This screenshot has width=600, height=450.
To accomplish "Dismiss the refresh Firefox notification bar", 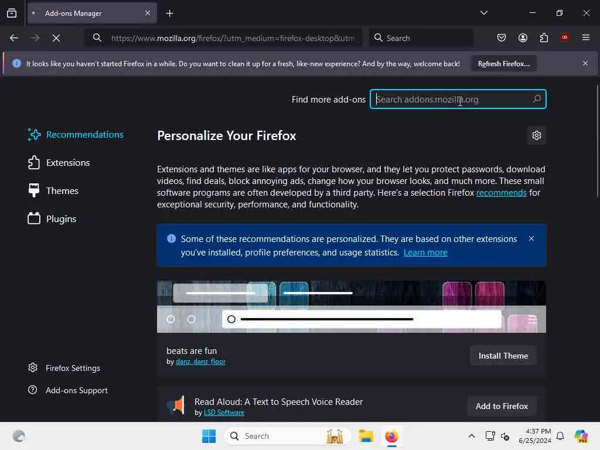I will [585, 63].
